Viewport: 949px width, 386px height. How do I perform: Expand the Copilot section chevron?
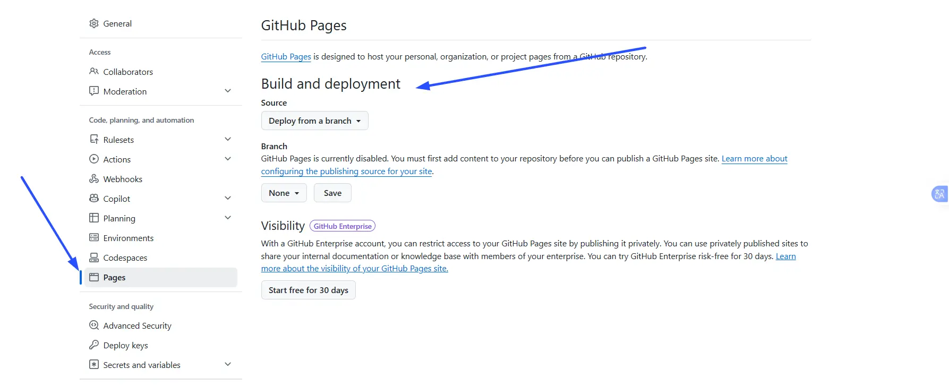[228, 198]
